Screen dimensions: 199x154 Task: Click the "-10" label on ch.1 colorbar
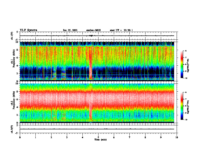point(186,78)
